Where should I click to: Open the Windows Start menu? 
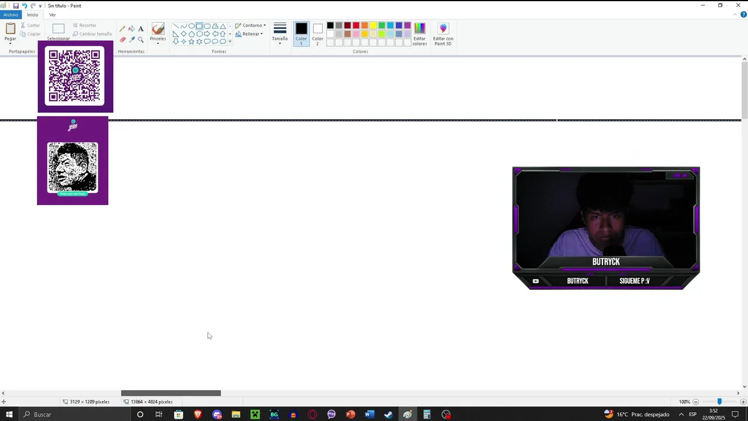click(9, 415)
